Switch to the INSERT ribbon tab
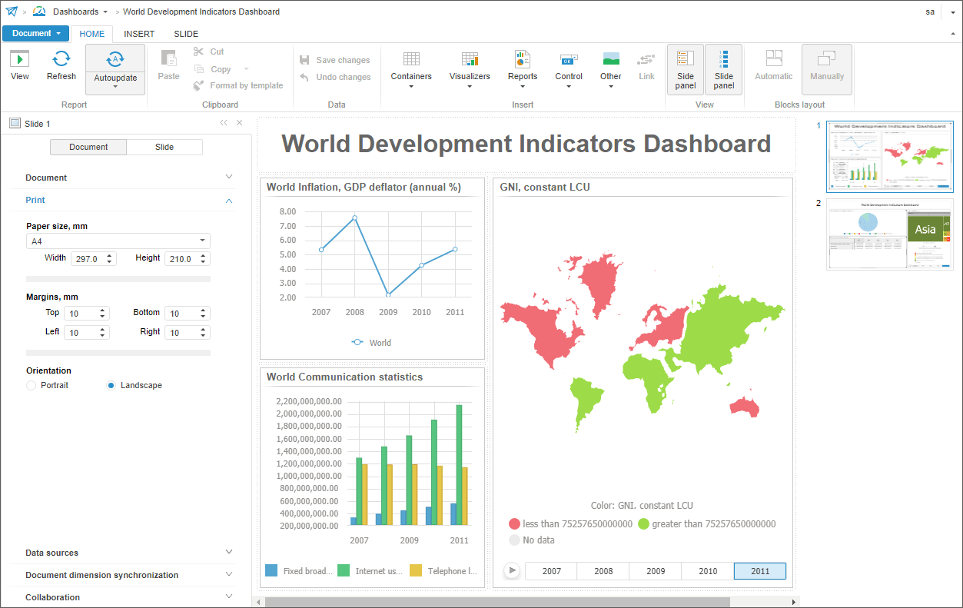 (x=139, y=34)
